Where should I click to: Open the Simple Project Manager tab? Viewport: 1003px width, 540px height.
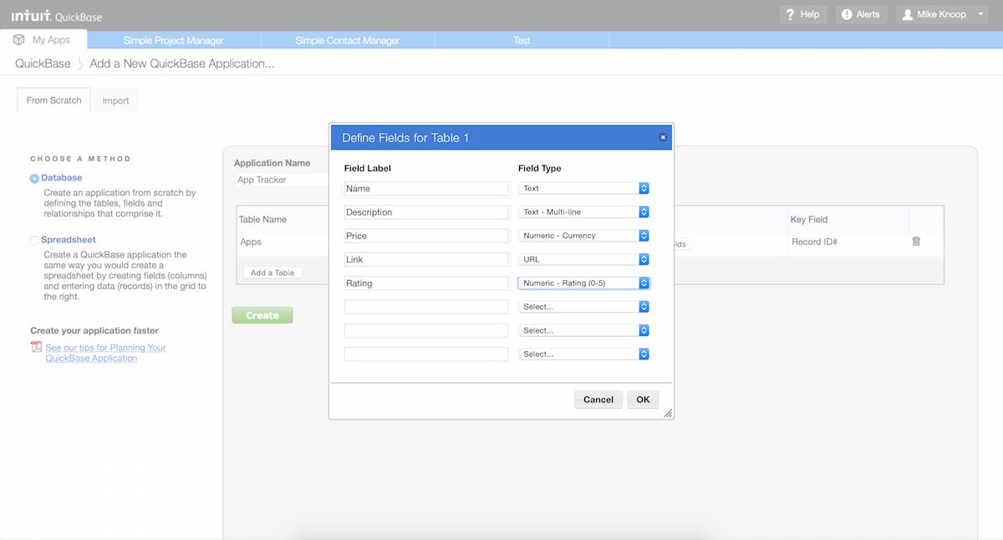point(173,40)
